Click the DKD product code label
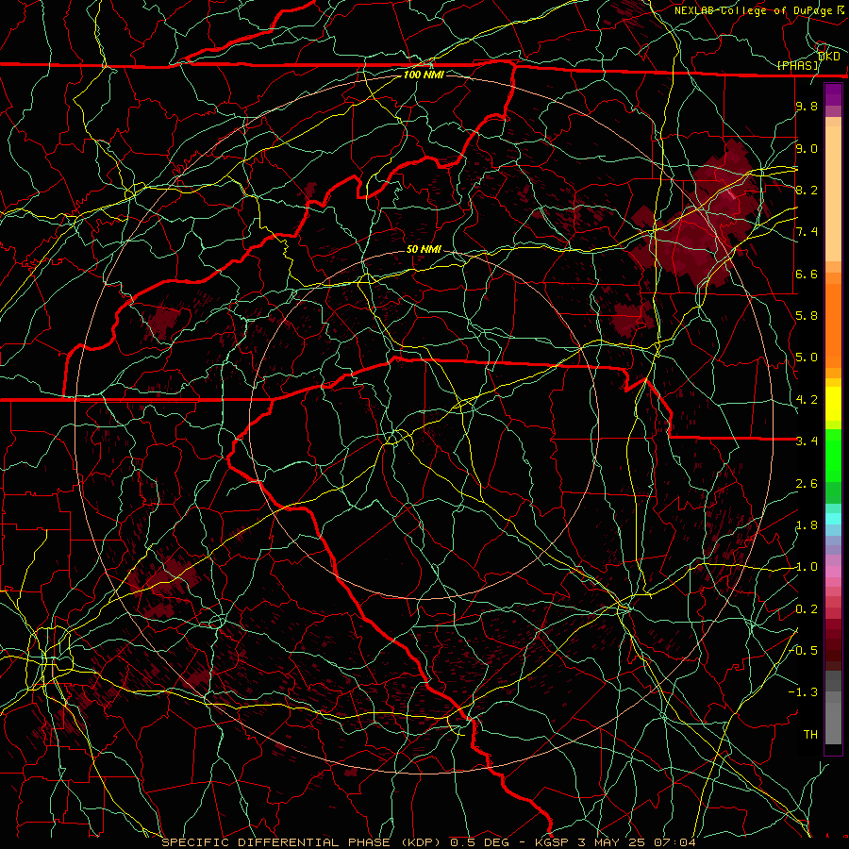The image size is (849, 849). click(x=828, y=56)
